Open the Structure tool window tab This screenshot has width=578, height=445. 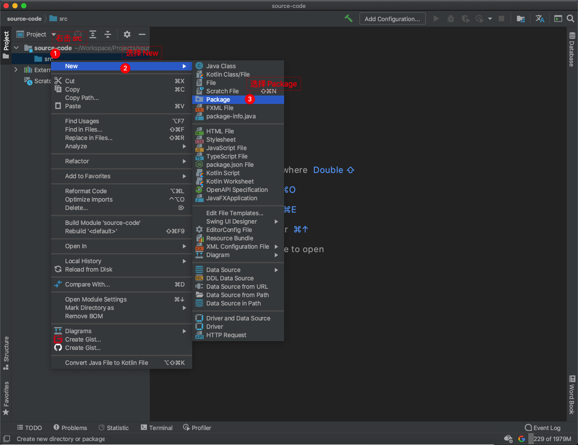tap(6, 353)
